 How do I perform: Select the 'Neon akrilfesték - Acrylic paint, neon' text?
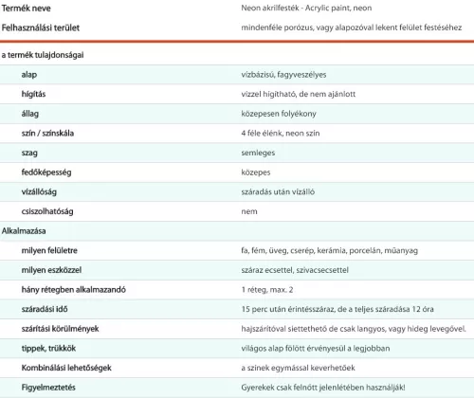tap(306, 8)
